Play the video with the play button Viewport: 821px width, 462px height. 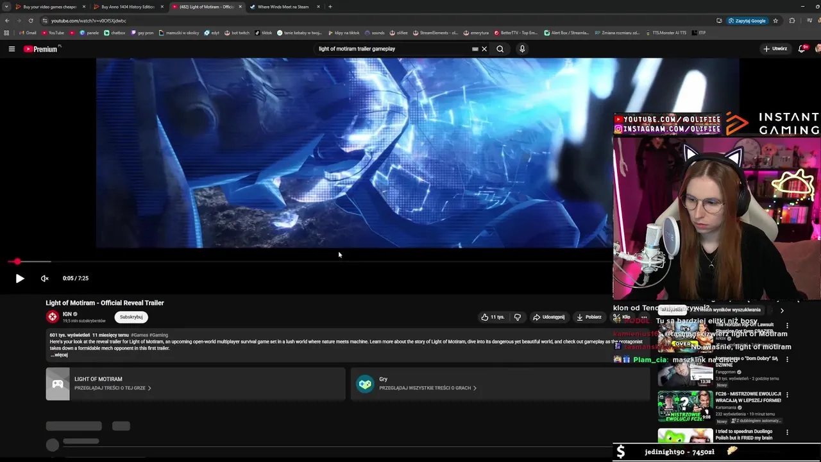[19, 278]
